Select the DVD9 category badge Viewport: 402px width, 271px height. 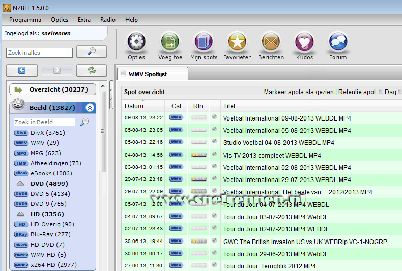[21, 204]
